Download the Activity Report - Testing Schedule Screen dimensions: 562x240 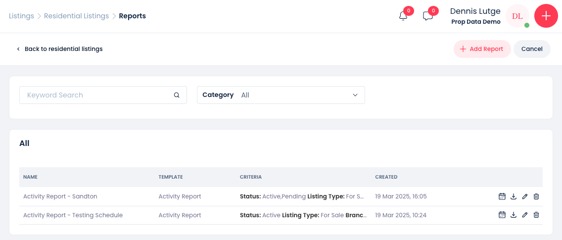513,215
